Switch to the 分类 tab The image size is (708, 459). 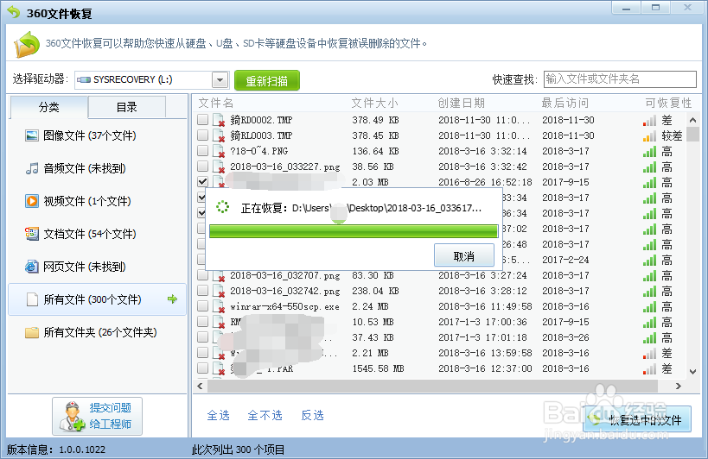click(48, 107)
